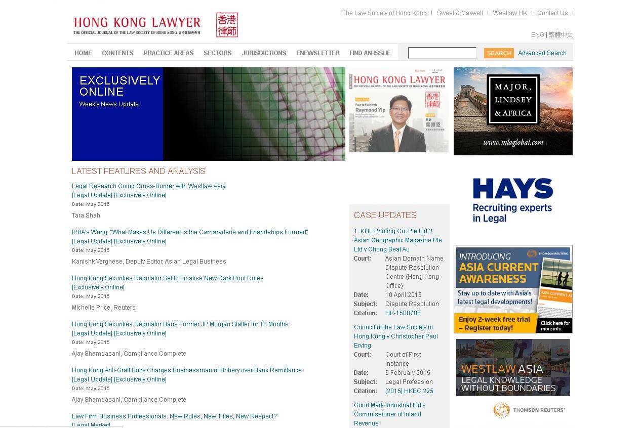Click the Hong Kong Lawyer logo
The image size is (639, 428).
click(137, 25)
